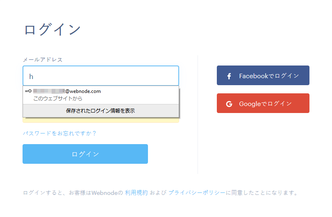Click the vertical divider beside social login buttons

[x=198, y=115]
